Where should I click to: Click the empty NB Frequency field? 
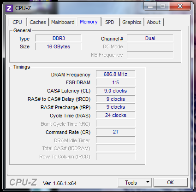click(x=150, y=55)
